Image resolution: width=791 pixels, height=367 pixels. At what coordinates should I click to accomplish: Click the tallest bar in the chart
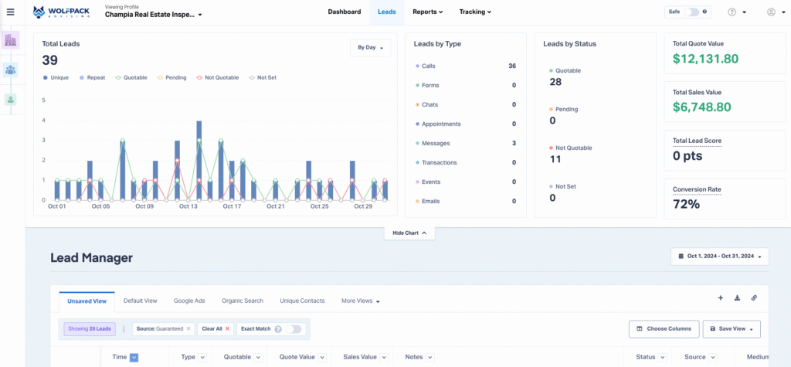[199, 161]
